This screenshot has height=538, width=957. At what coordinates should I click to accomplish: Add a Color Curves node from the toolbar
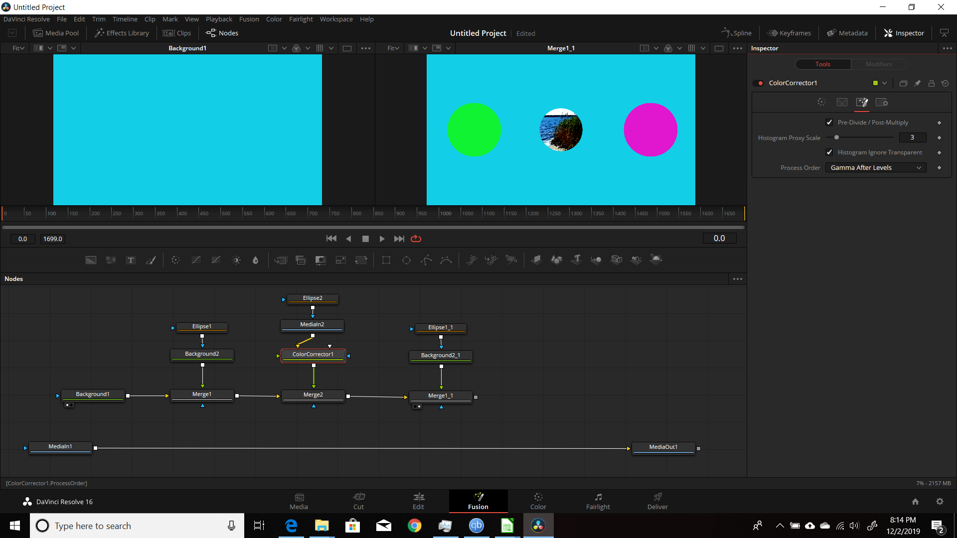click(x=196, y=260)
